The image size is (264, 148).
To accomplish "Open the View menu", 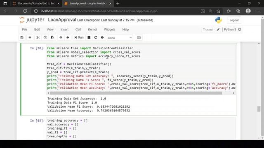I will 50,30.
